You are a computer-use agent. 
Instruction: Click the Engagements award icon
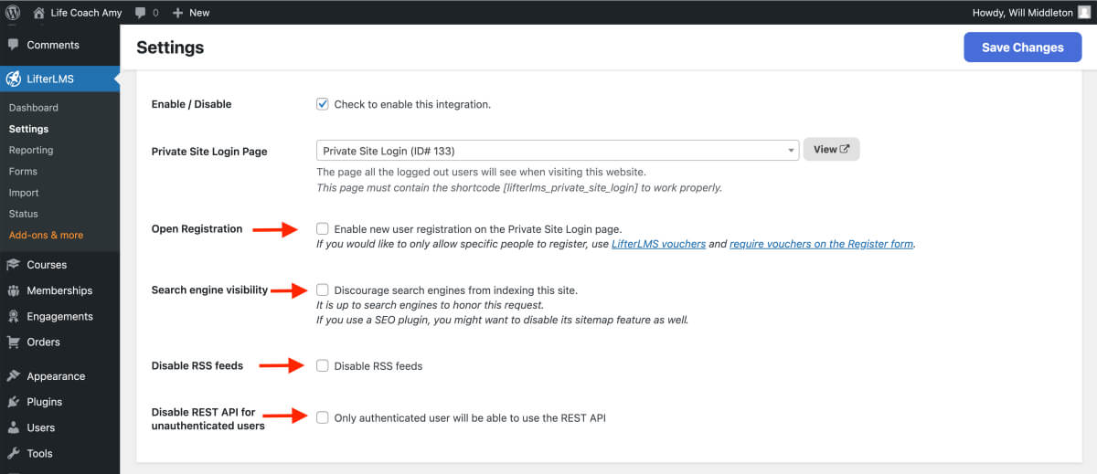tap(13, 316)
